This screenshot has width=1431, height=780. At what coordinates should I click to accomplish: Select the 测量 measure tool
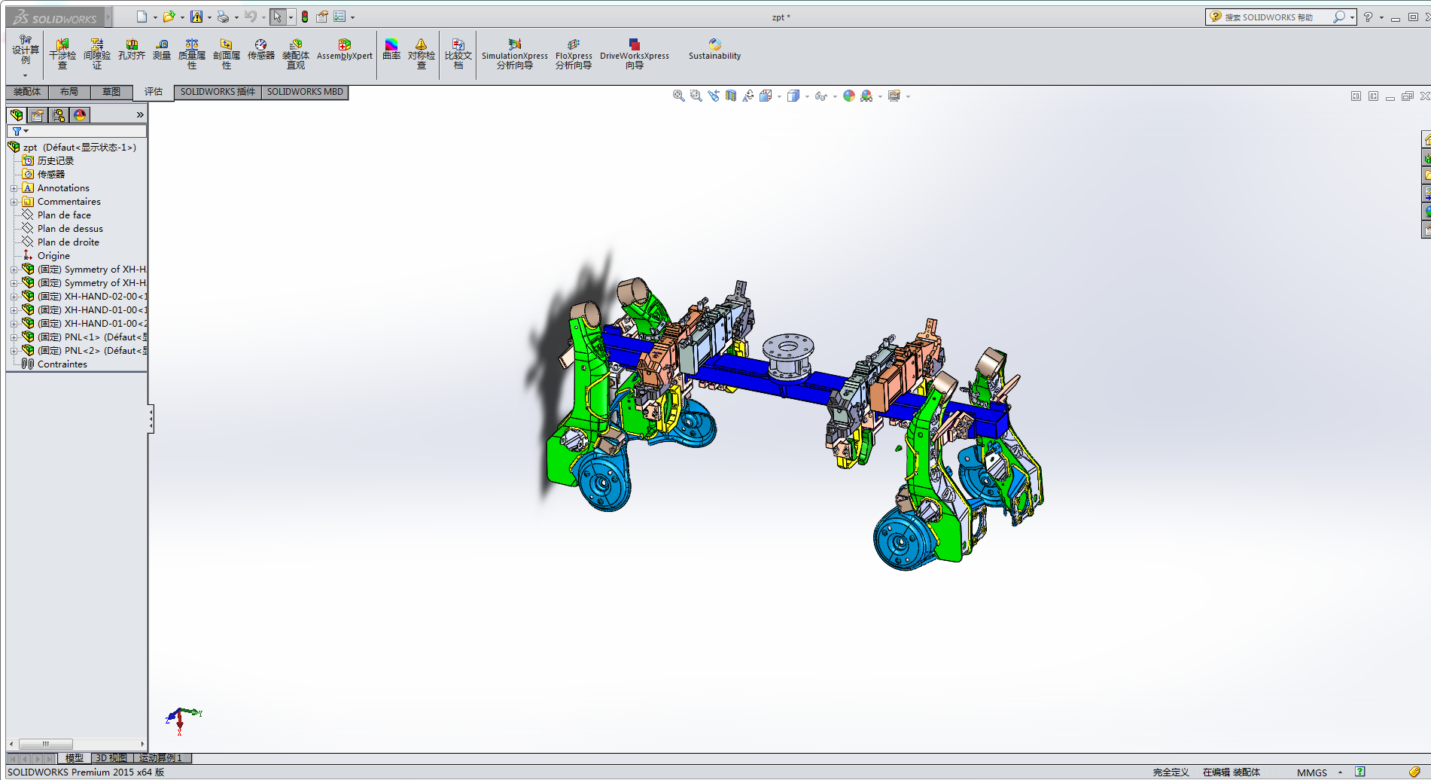162,50
